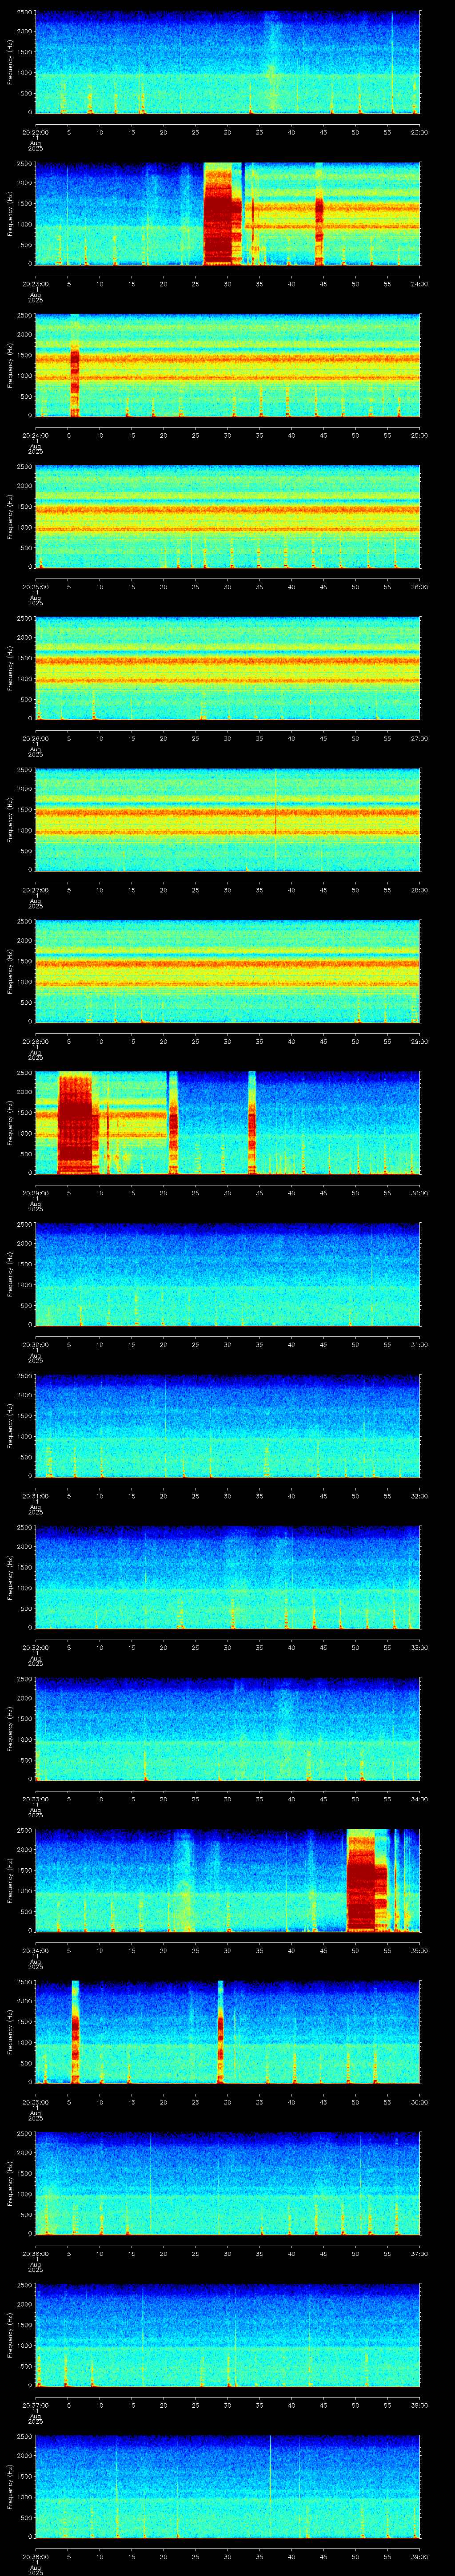Viewport: 455px width, 2576px height.
Task: Click the spectrogram panel starting at 20:37:00
Action: pos(228,2335)
